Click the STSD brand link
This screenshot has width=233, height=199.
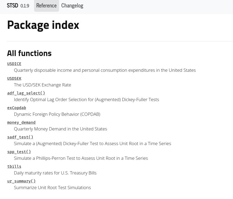pos(13,6)
